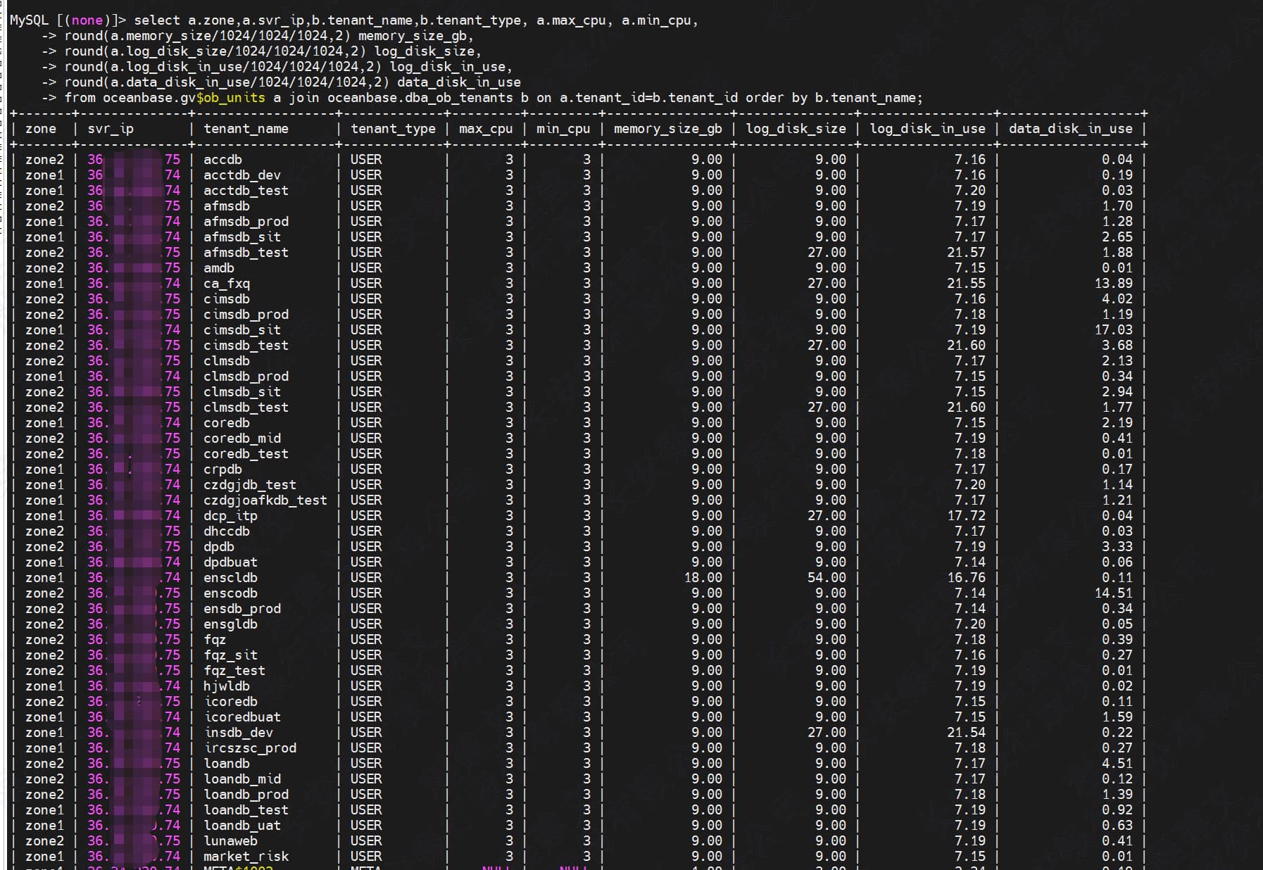Click the 13.89 data disk value
Viewport: 1263px width, 870px height.
pyautogui.click(x=1113, y=284)
